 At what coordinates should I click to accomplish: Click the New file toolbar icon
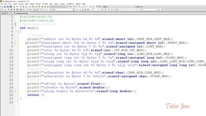(2, 6)
